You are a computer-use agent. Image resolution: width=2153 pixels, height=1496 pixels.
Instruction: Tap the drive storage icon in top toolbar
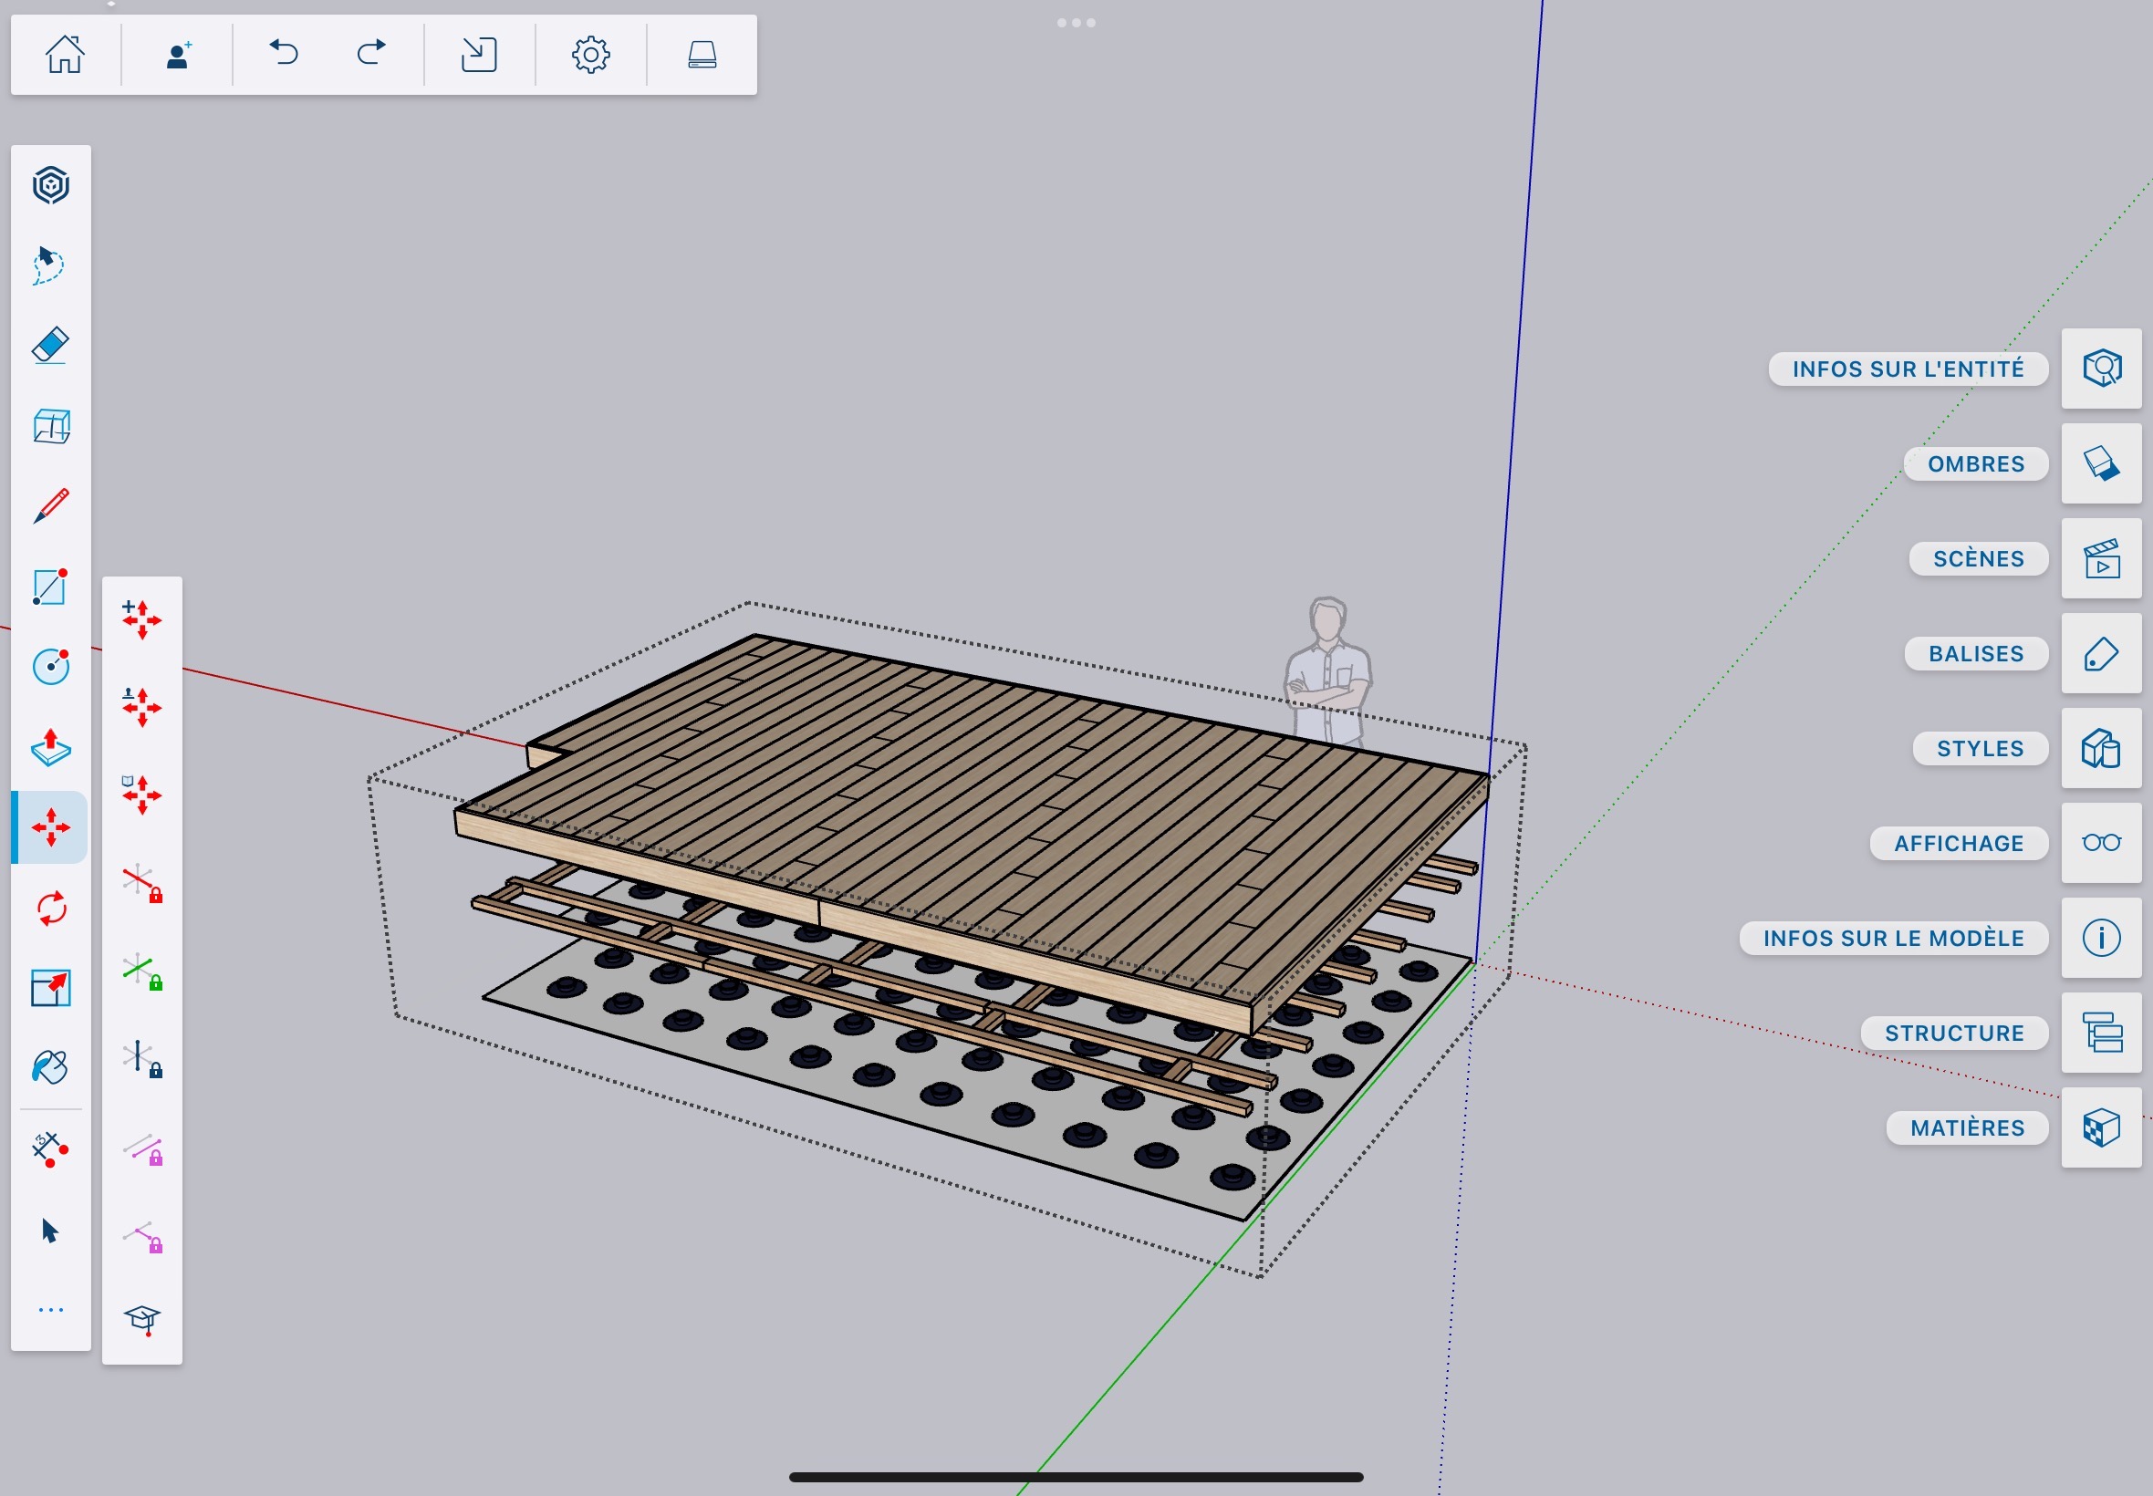coord(702,55)
